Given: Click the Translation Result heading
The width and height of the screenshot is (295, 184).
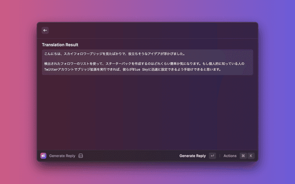Looking at the screenshot, I should click(60, 45).
